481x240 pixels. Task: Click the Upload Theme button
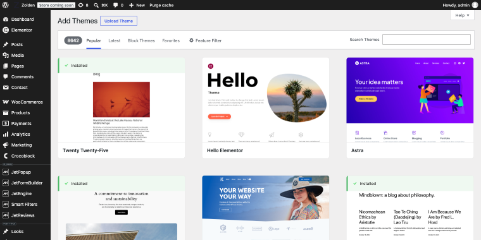pos(119,21)
